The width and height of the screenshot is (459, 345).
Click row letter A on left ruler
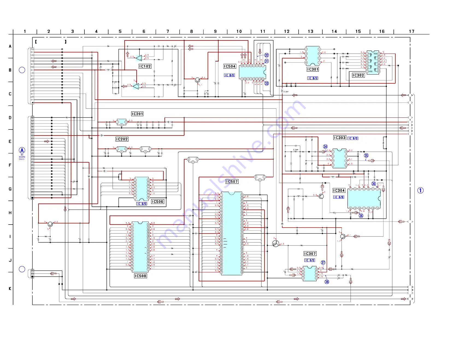coord(10,46)
